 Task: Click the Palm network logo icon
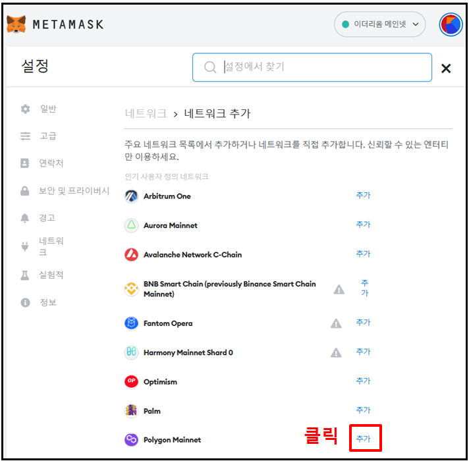[x=131, y=410]
